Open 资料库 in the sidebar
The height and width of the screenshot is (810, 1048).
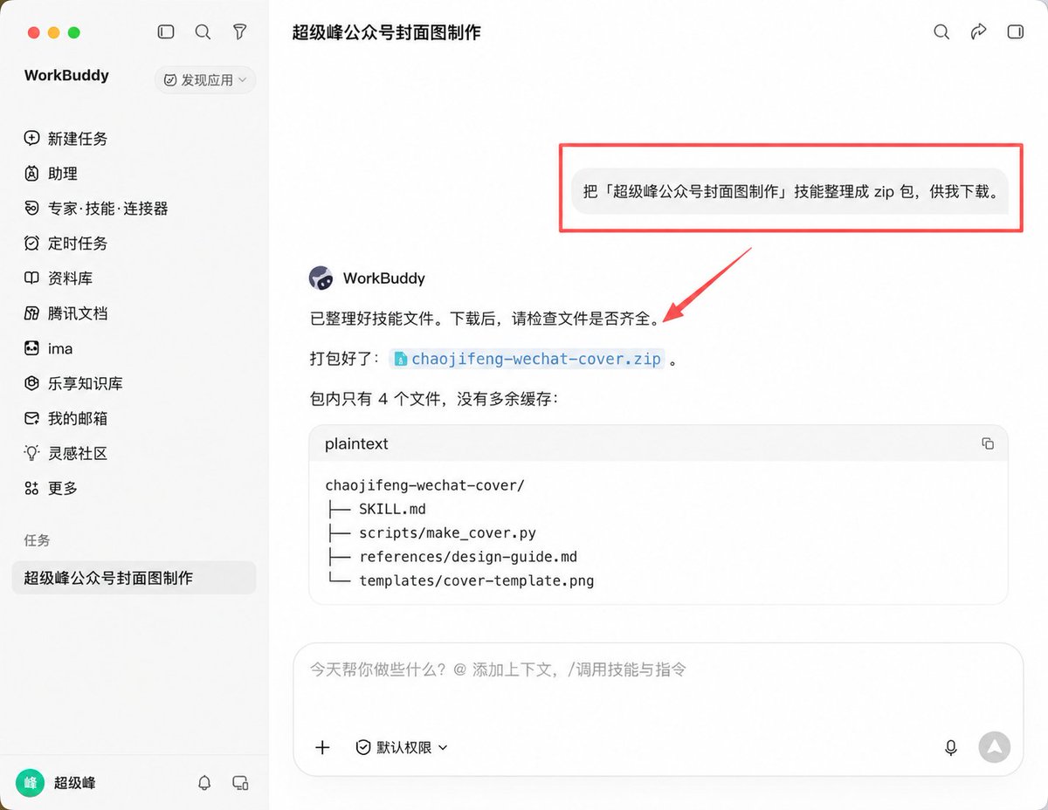[x=59, y=278]
